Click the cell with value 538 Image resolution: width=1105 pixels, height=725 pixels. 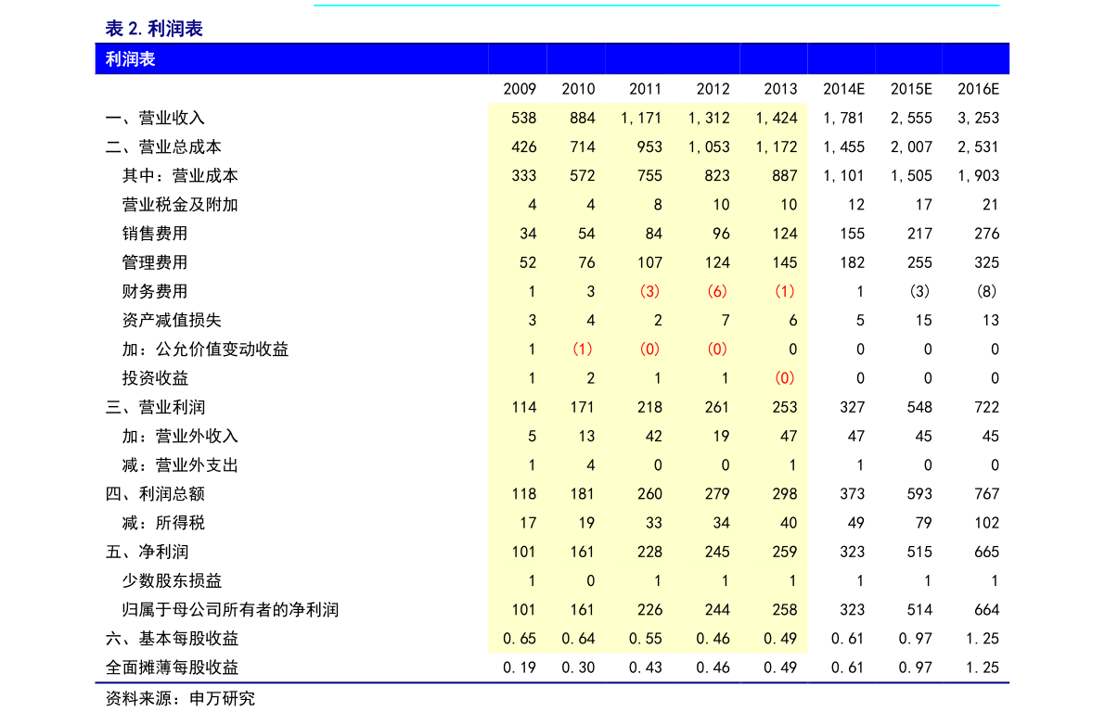[523, 118]
